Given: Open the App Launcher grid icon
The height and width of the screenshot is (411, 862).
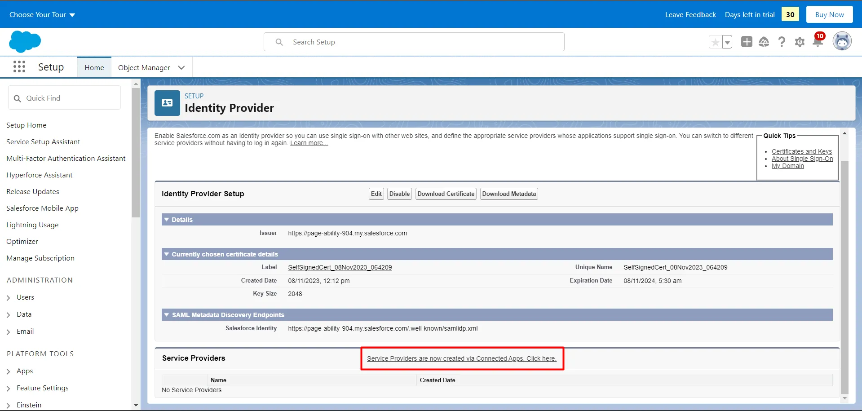Looking at the screenshot, I should click(x=19, y=67).
